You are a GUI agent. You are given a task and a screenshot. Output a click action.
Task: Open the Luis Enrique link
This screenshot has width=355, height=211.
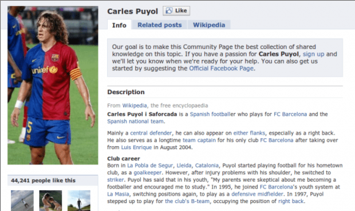coord(136,147)
